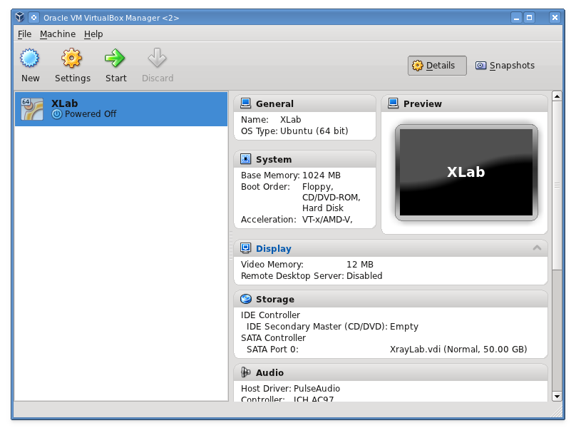Click the Storage section header
This screenshot has width=576, height=433.
[x=391, y=299]
